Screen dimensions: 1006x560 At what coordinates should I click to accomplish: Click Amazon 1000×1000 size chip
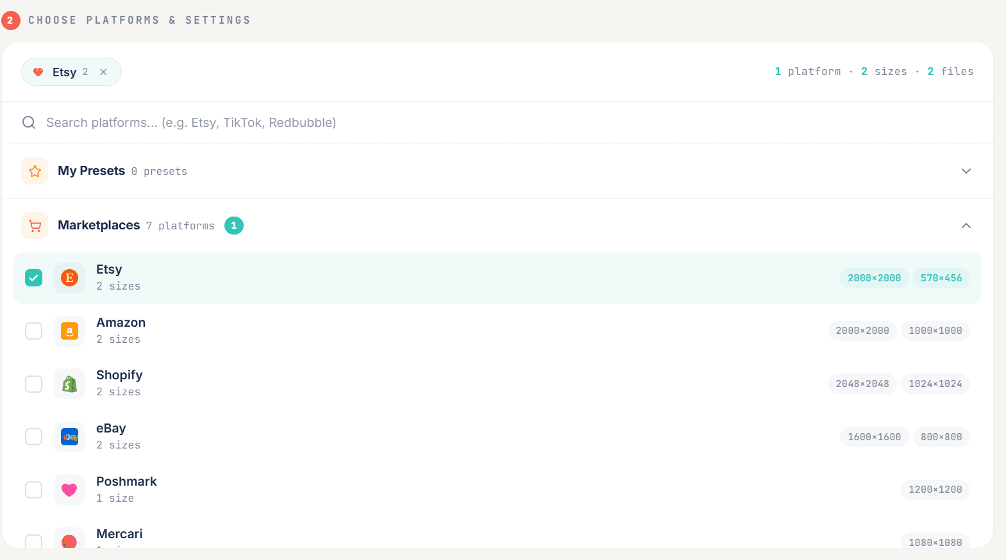coord(935,331)
